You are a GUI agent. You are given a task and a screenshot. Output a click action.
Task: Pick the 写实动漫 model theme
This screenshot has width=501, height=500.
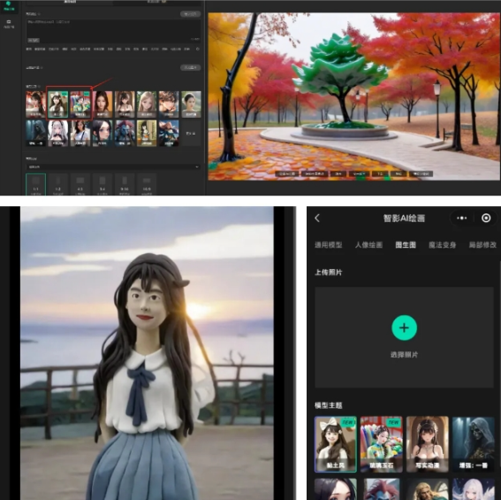tap(427, 444)
